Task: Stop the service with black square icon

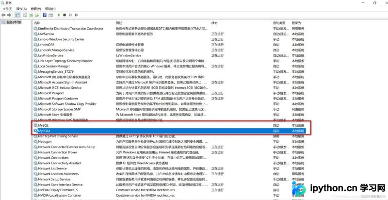Action: 65,15
